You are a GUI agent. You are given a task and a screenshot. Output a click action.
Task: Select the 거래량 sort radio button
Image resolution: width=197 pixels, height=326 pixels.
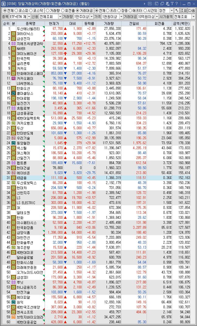coord(53,10)
